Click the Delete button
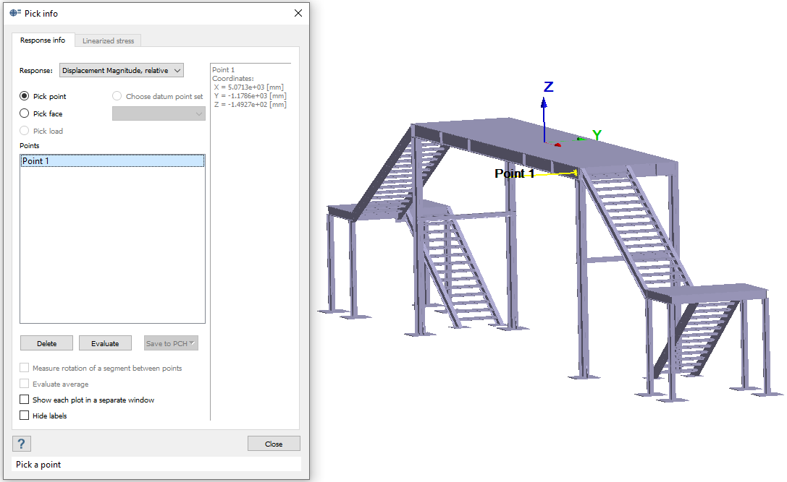 tap(47, 343)
